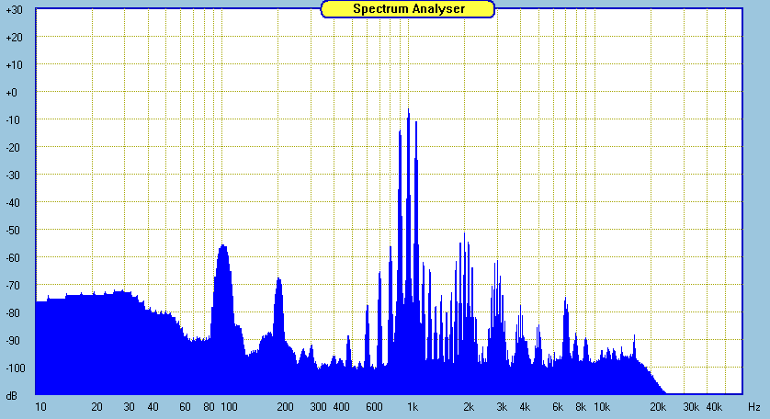
Task: Click the Hz unit label
Action: [x=753, y=406]
